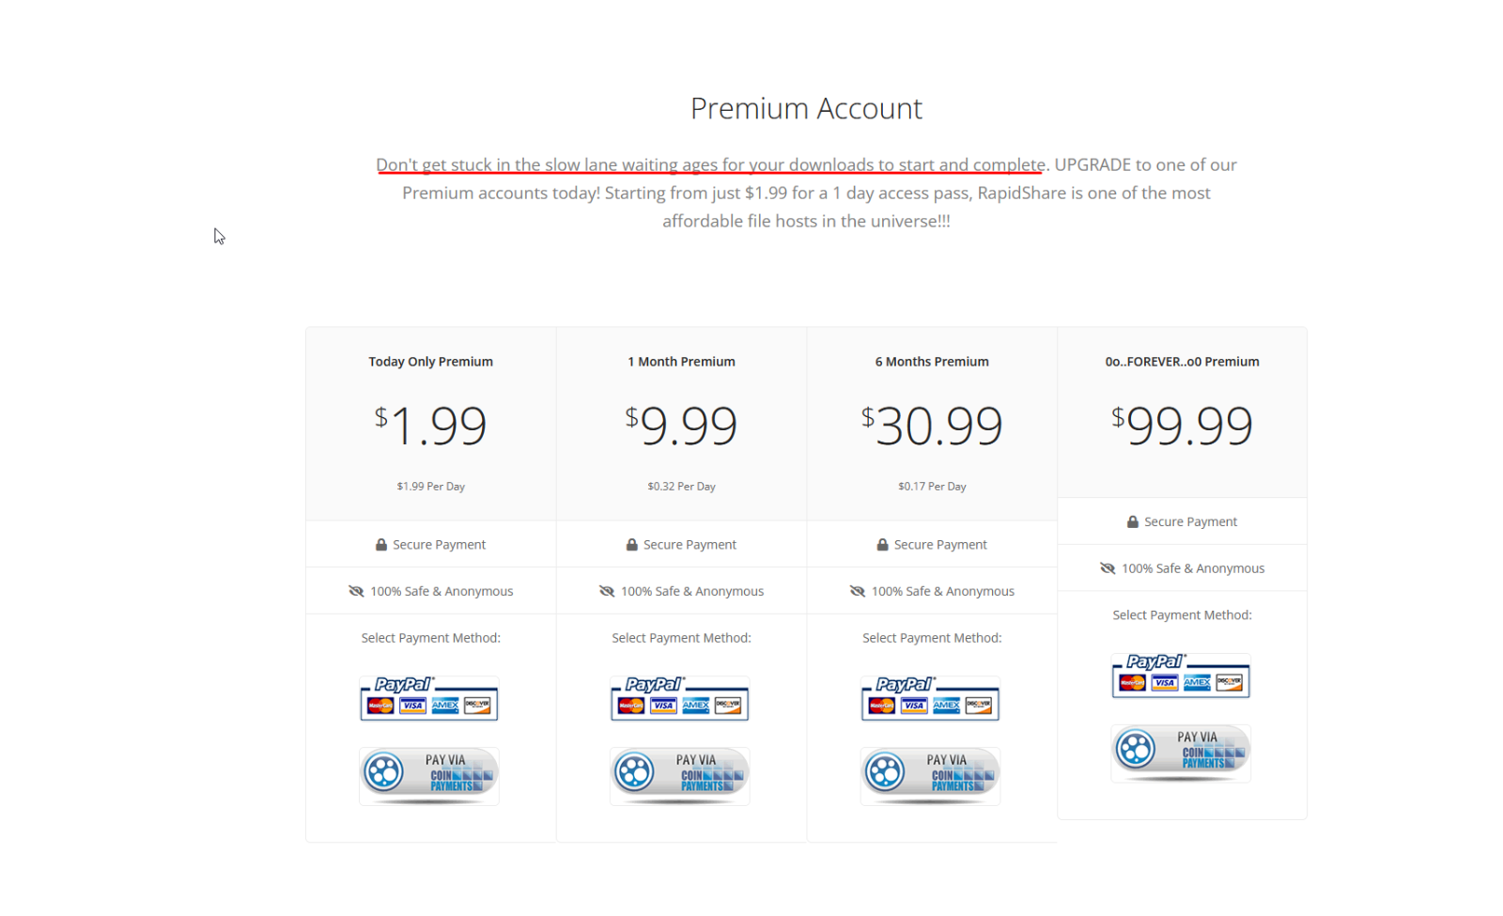Click anonymous eye icon in FOREVER plan
1503x916 pixels.
point(1108,568)
